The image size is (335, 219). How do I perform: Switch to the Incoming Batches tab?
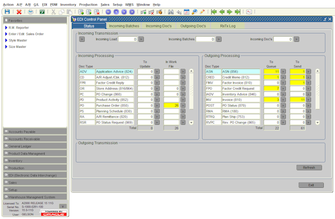tap(124, 26)
